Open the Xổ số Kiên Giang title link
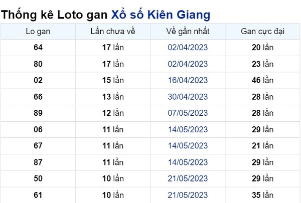 161,15
